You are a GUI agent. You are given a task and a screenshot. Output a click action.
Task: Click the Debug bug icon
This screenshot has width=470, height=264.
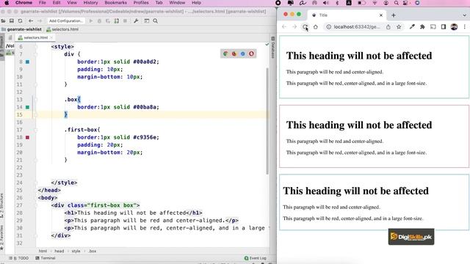pos(100,21)
